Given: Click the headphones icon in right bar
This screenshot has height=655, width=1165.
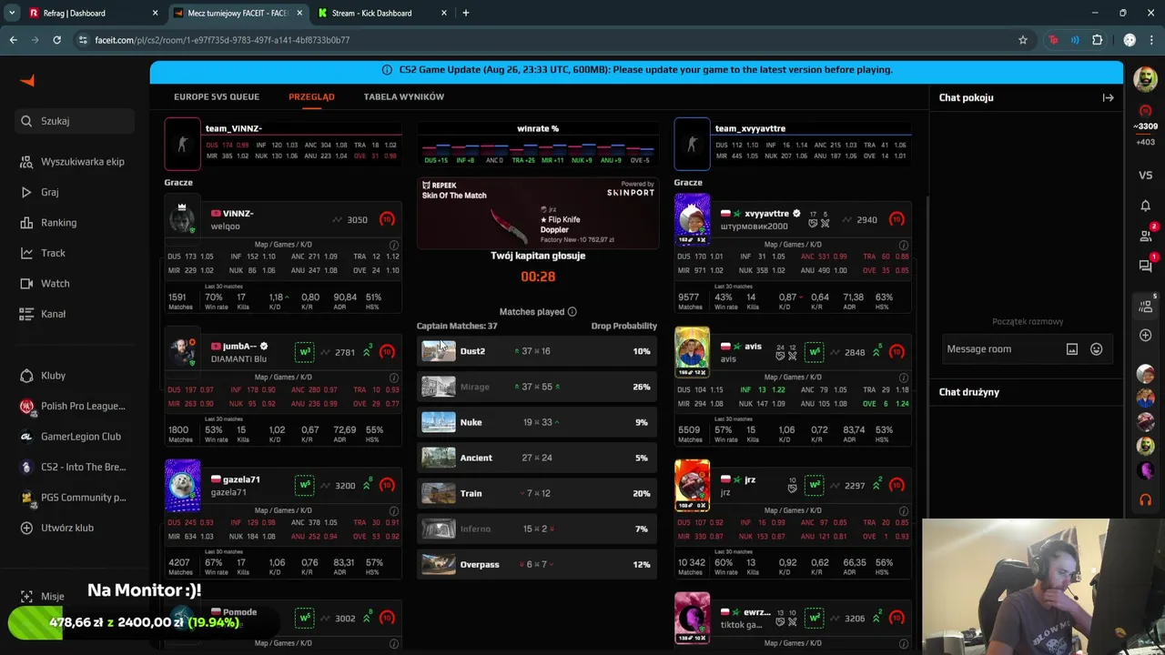Looking at the screenshot, I should point(1145,500).
